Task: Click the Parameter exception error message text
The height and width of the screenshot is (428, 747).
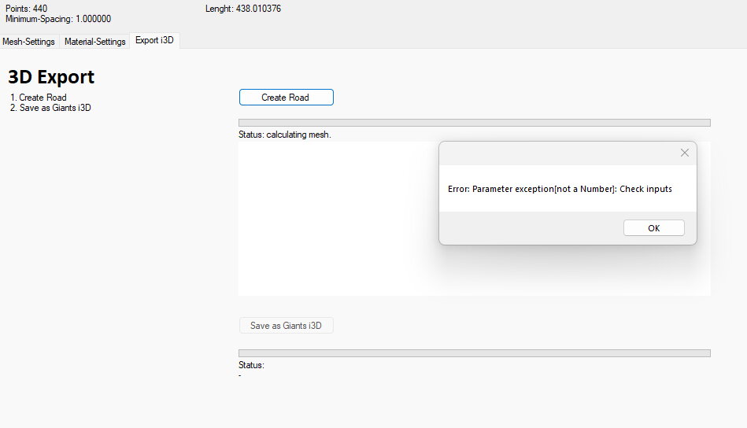Action: click(x=560, y=189)
